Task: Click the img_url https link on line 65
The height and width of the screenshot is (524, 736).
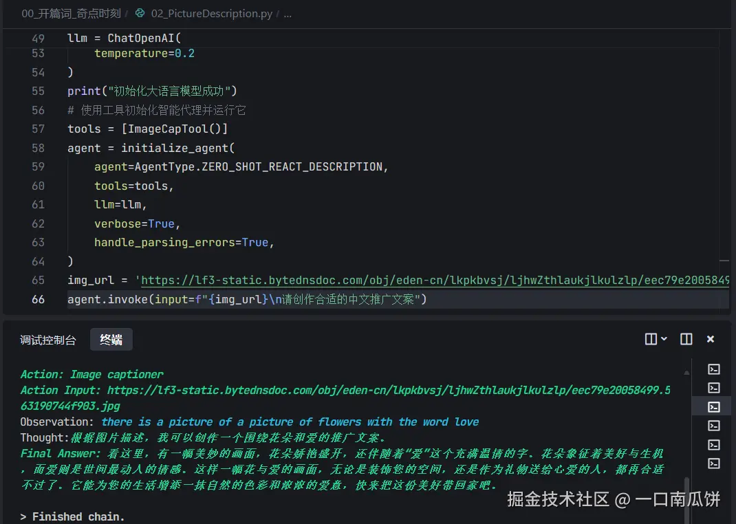Action: point(435,281)
